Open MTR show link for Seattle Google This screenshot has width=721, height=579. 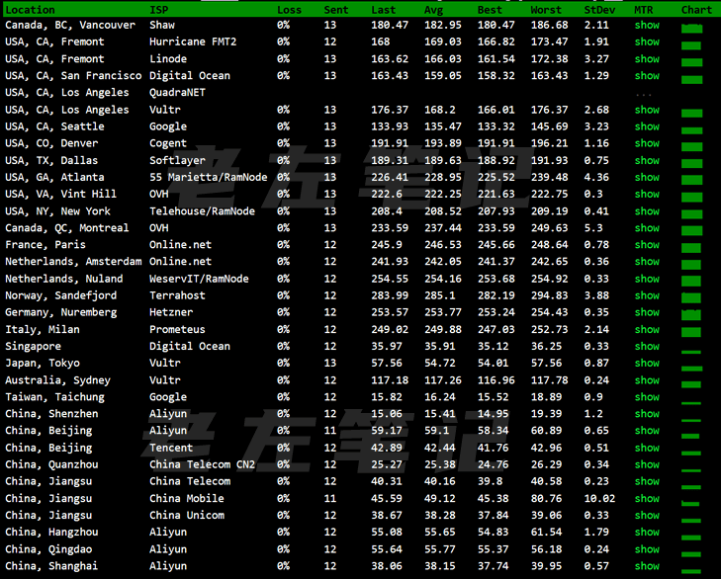click(647, 126)
